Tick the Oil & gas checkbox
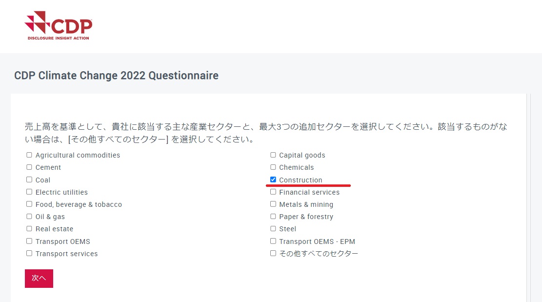 [29, 217]
